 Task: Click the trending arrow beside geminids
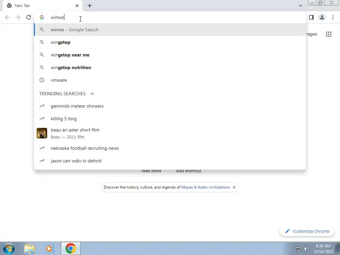[x=42, y=106]
